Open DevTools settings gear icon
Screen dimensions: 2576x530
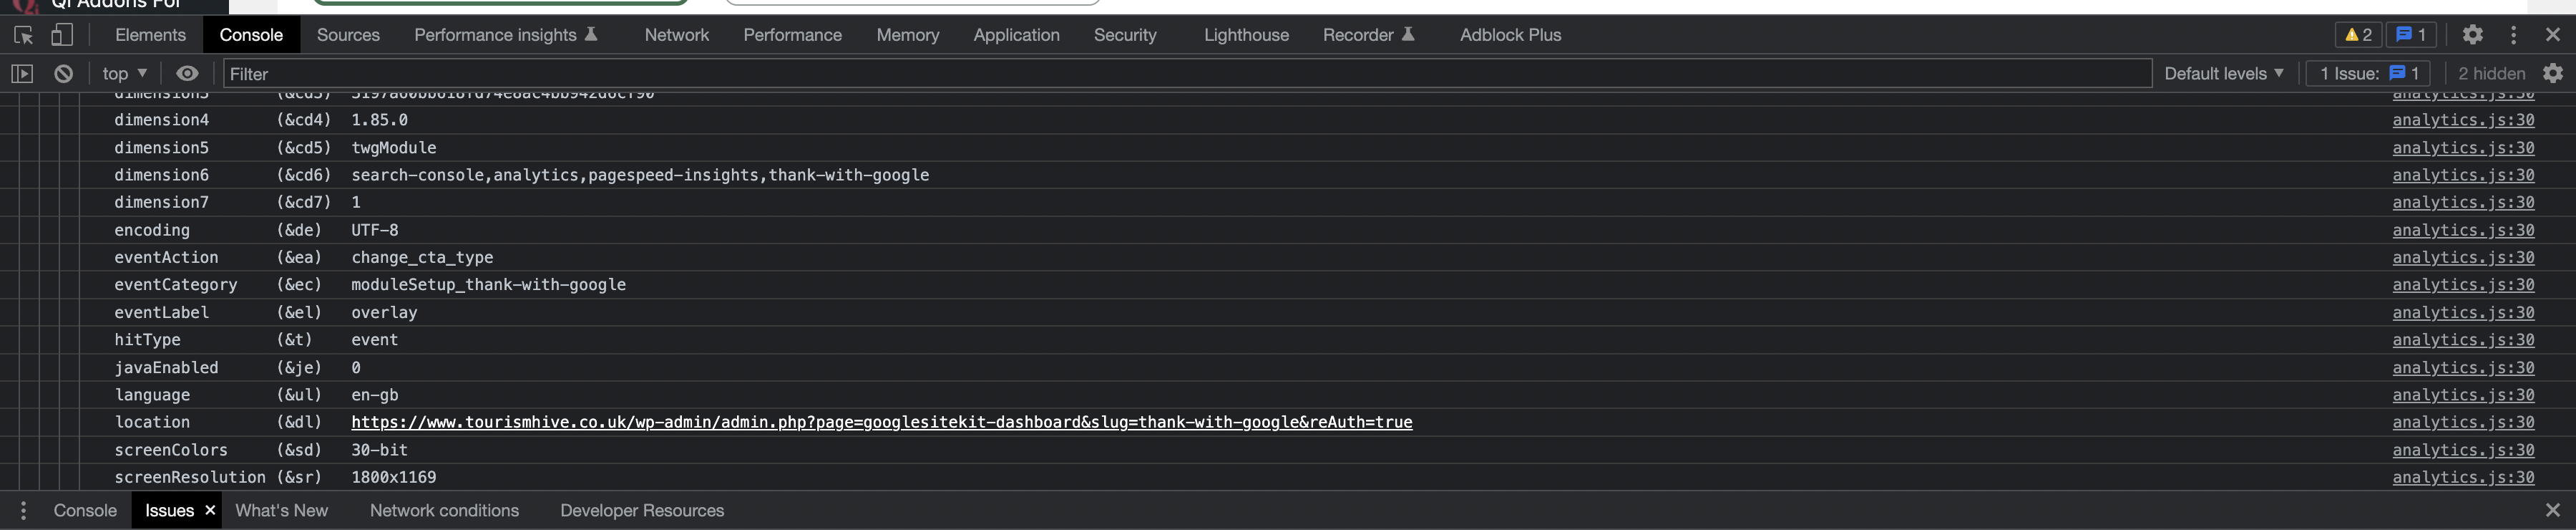point(2472,35)
